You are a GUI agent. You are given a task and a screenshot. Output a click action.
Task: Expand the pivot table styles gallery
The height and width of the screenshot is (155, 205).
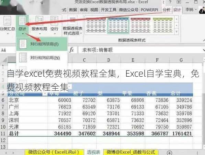176,32
